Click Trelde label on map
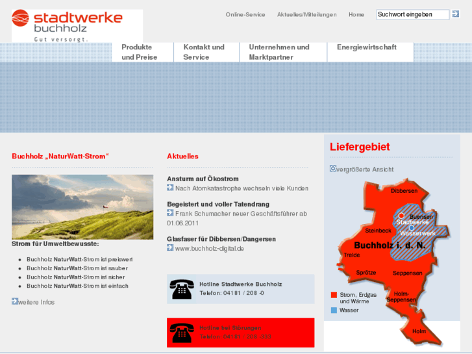Image resolution: width=472 pixels, height=354 pixels. pos(352,255)
